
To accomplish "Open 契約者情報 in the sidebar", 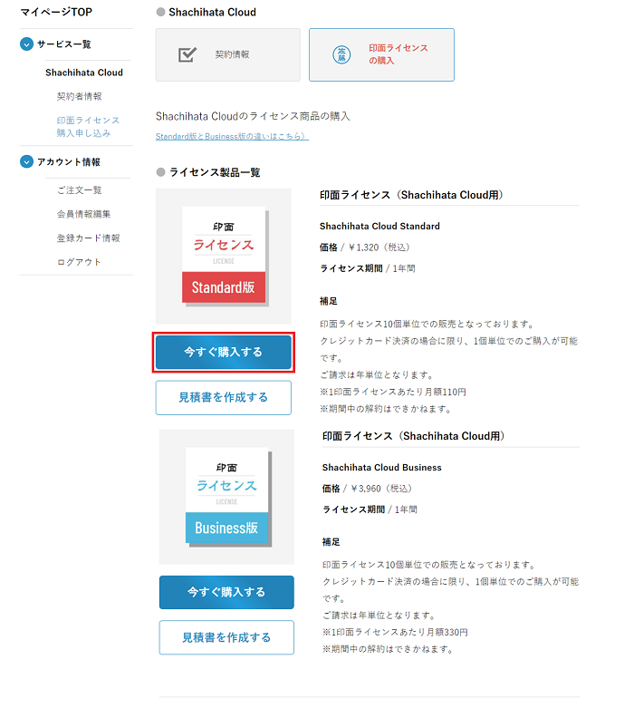I will 79,96.
